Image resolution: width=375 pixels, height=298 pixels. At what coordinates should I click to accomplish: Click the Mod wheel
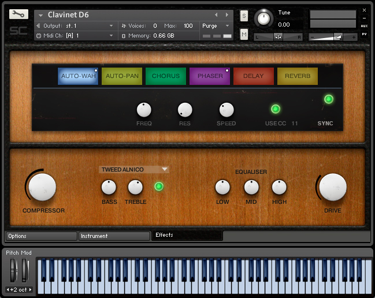click(25, 270)
